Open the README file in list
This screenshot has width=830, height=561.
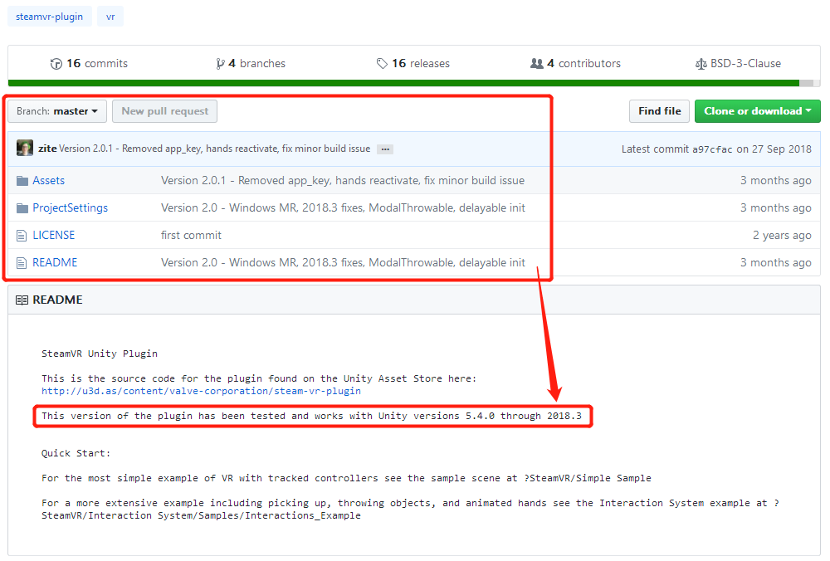click(x=55, y=262)
